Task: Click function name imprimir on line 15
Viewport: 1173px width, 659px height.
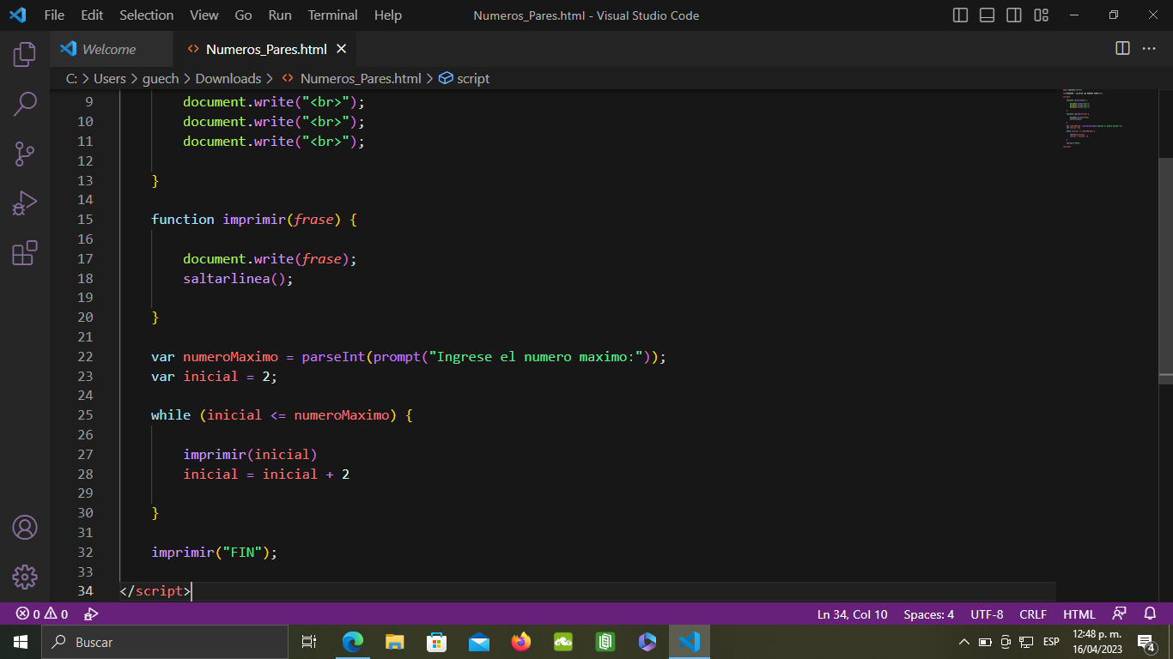Action: [x=254, y=219]
